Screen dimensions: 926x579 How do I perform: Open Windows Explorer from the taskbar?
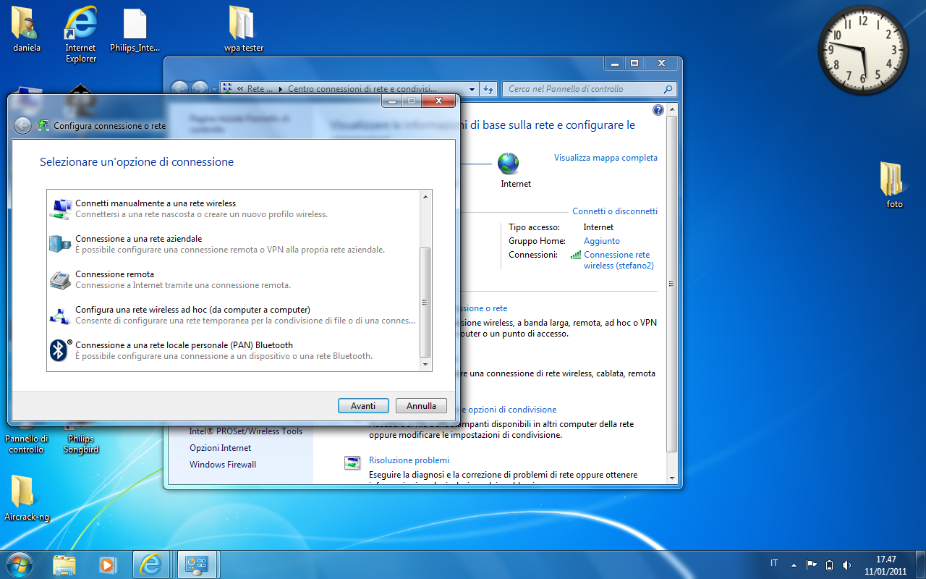pyautogui.click(x=64, y=564)
